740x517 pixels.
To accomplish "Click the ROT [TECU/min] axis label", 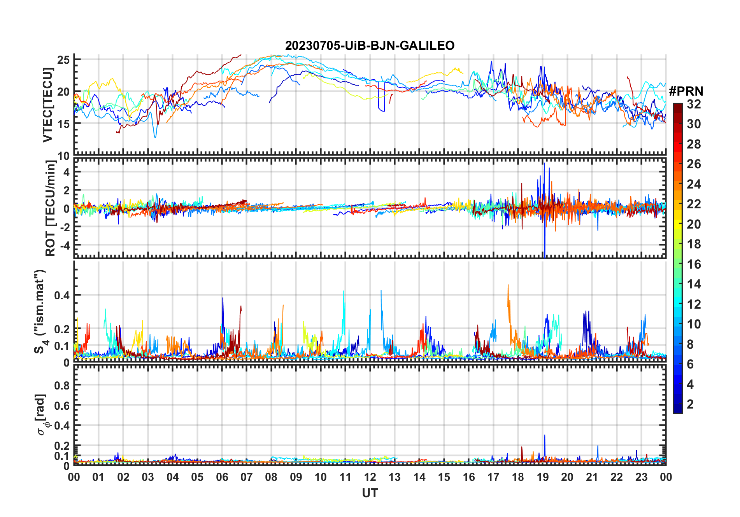I will pos(50,208).
